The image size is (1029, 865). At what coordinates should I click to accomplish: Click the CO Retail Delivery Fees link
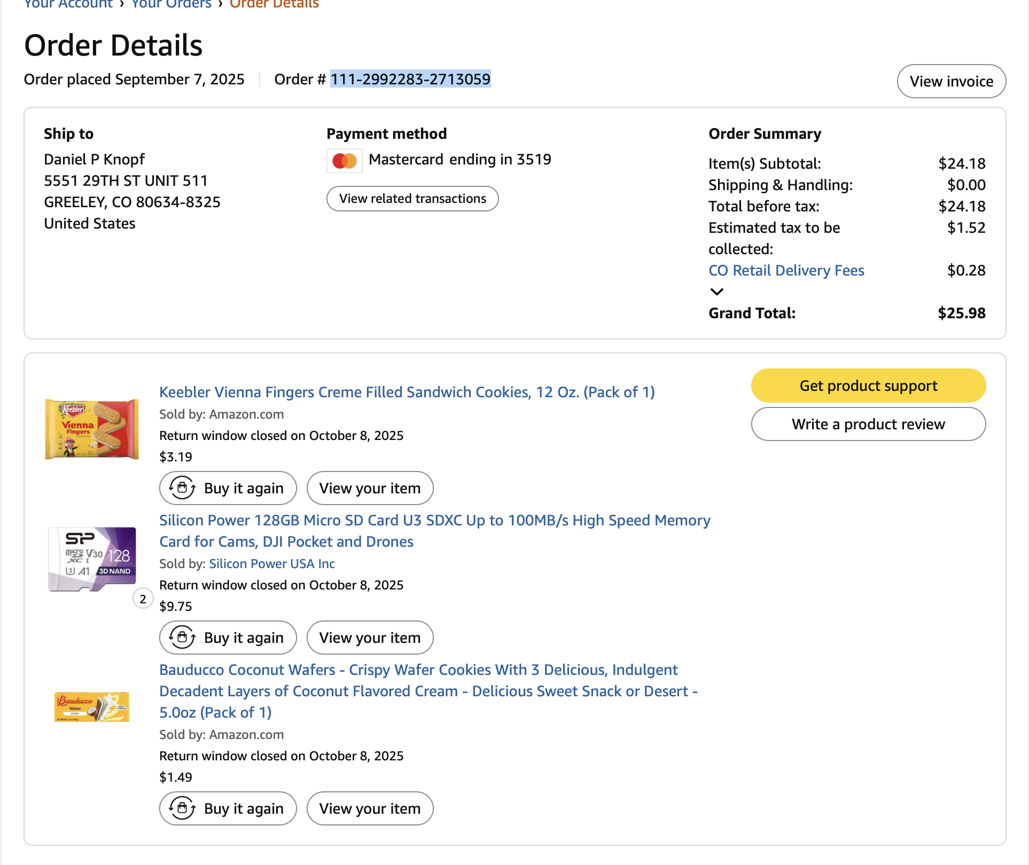(x=786, y=270)
